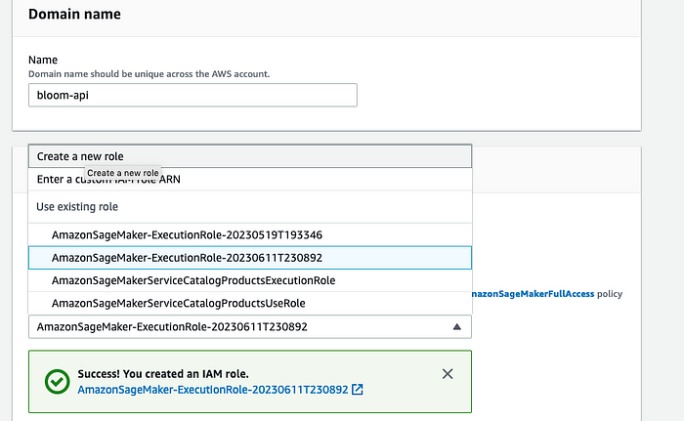Click the 'Name' field label
Image resolution: width=684 pixels, height=421 pixels.
(x=44, y=61)
